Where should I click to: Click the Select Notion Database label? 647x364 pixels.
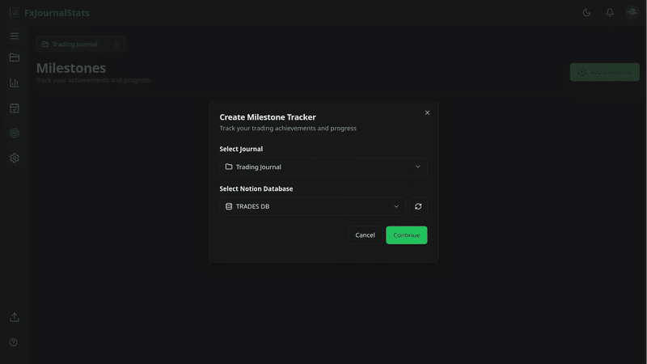coord(256,188)
